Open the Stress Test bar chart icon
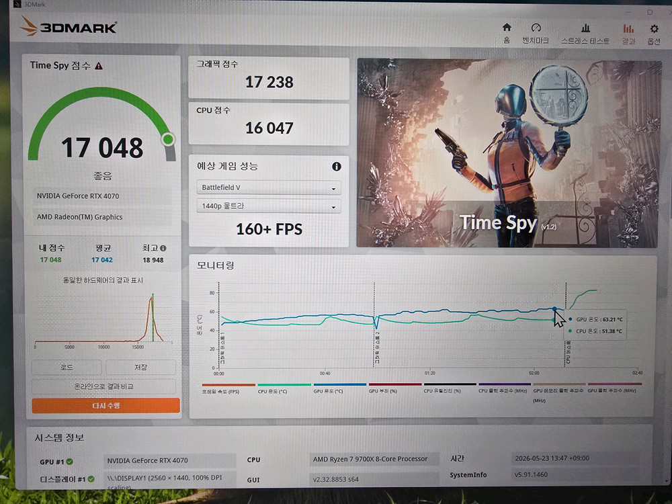672x504 pixels. coord(585,28)
